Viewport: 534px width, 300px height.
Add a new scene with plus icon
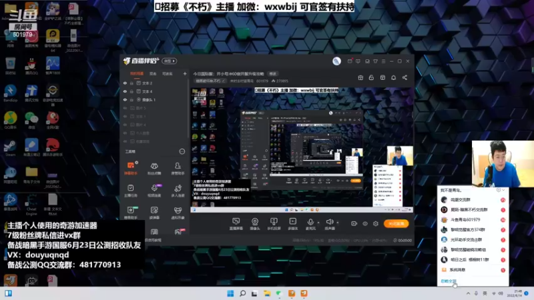click(185, 73)
